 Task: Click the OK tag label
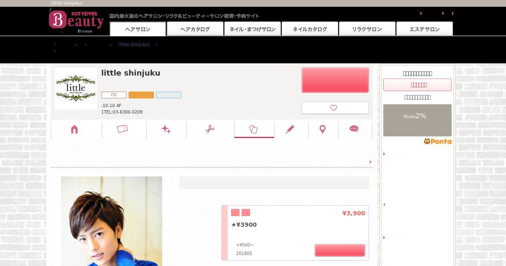(x=114, y=95)
